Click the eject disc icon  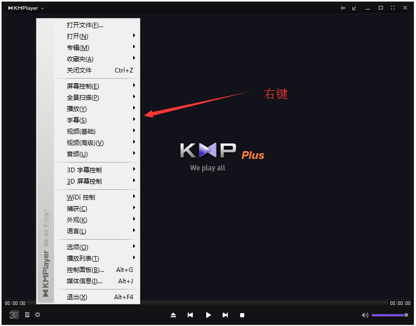pos(173,315)
